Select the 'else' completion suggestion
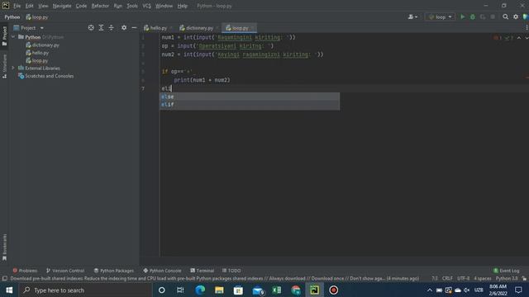The image size is (529, 297). click(x=250, y=97)
